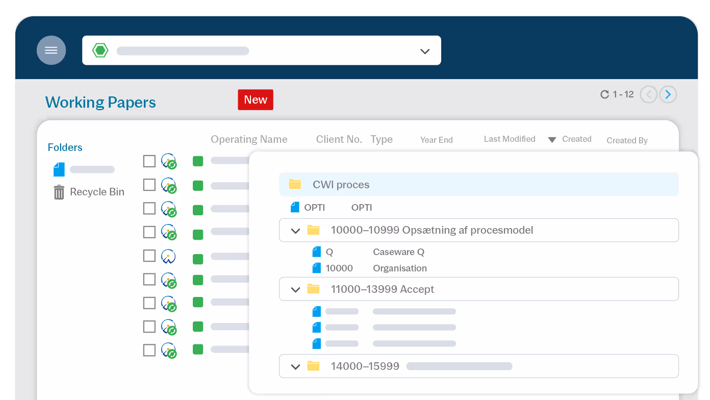Viewport: 710px width, 400px height.
Task: Click the first row's sync file icon
Action: [169, 162]
